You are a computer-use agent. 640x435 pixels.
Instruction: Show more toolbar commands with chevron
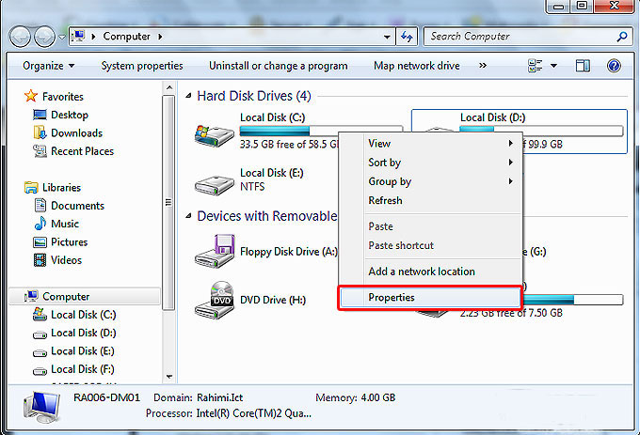tap(483, 66)
